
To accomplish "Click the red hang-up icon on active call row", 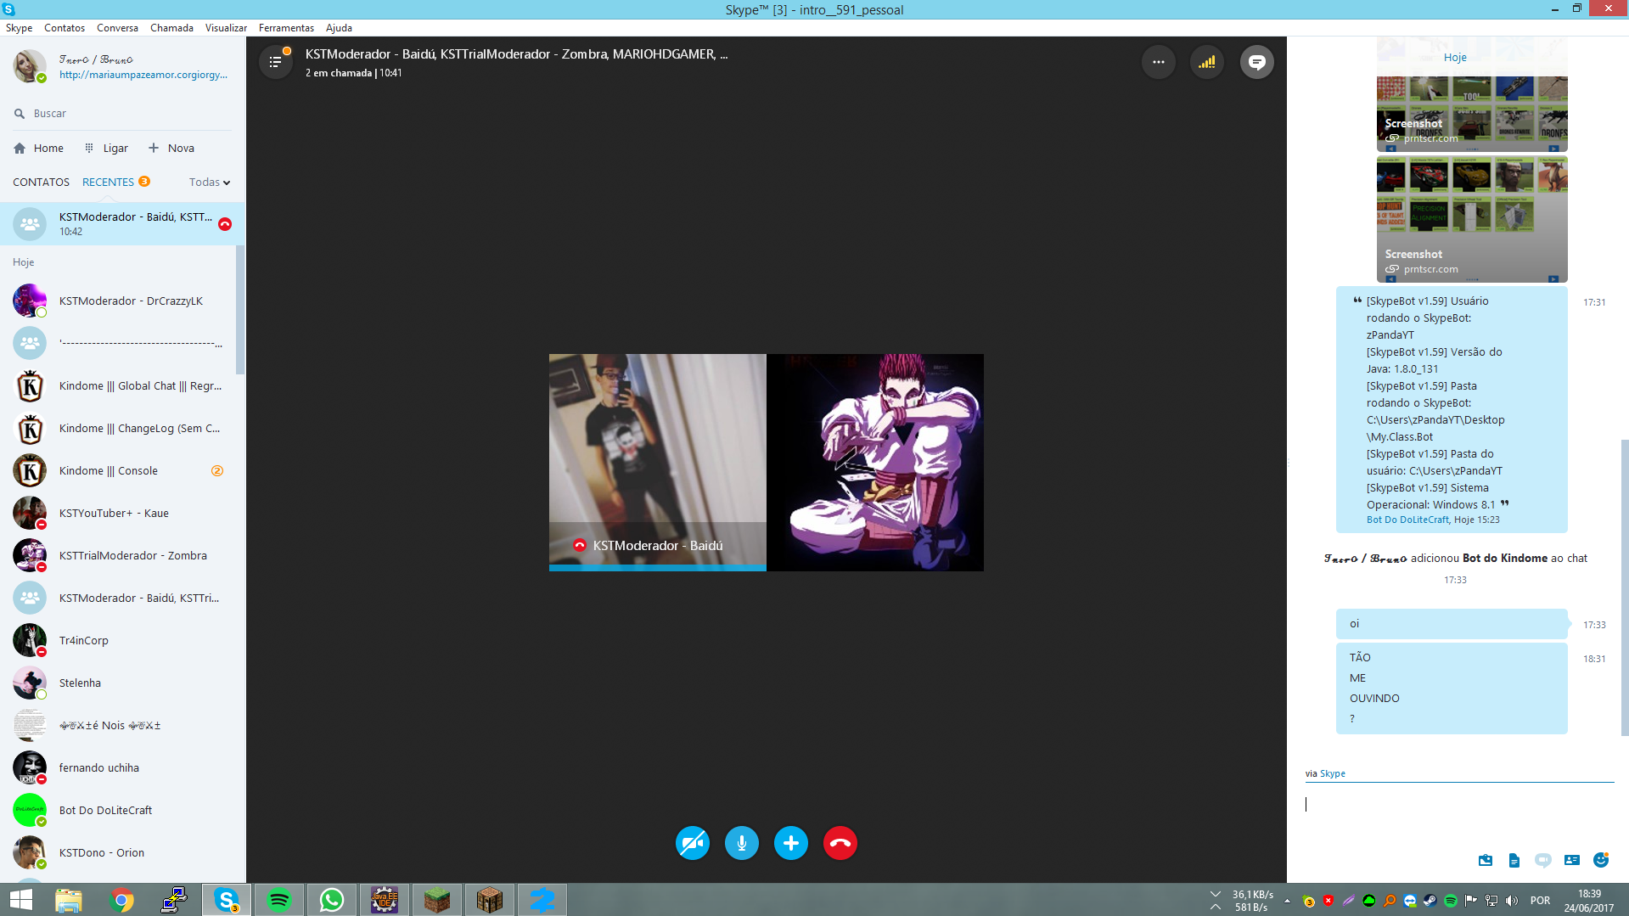I will coord(225,224).
